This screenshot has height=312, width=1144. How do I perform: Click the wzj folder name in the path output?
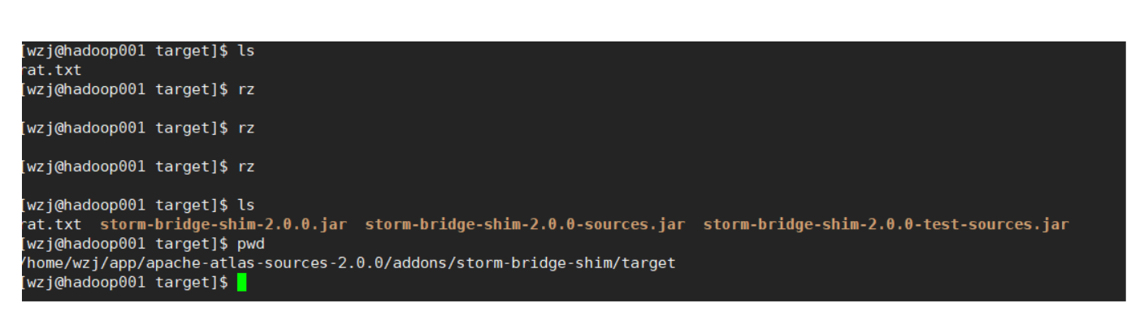tap(88, 263)
